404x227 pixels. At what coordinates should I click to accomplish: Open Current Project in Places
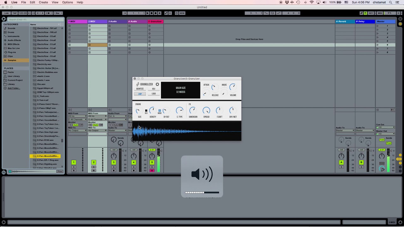coord(15,80)
